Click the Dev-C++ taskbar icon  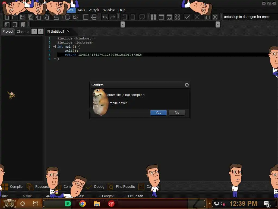111,204
